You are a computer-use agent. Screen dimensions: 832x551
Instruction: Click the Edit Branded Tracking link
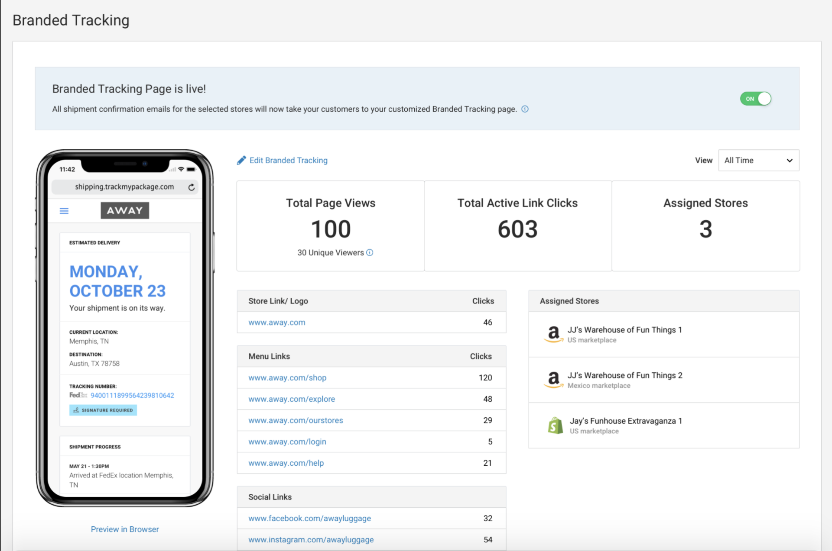pyautogui.click(x=289, y=160)
